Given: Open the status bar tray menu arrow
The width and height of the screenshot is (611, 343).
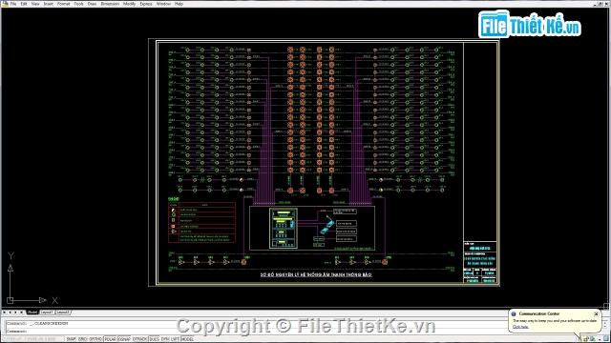Looking at the screenshot, I should [600, 339].
